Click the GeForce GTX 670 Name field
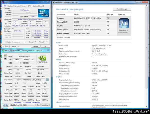 pyautogui.click(x=24, y=56)
